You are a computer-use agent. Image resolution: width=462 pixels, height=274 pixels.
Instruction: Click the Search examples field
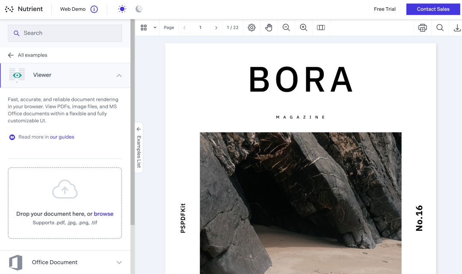[x=65, y=33]
